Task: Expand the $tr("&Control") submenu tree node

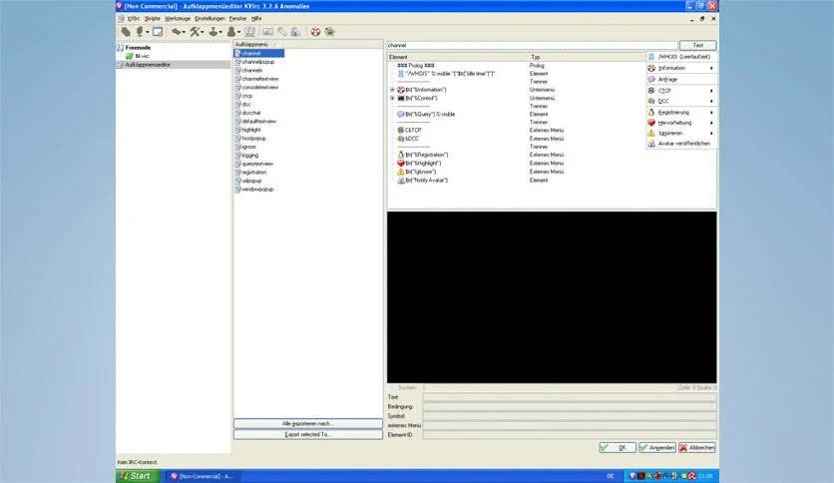Action: (392, 99)
